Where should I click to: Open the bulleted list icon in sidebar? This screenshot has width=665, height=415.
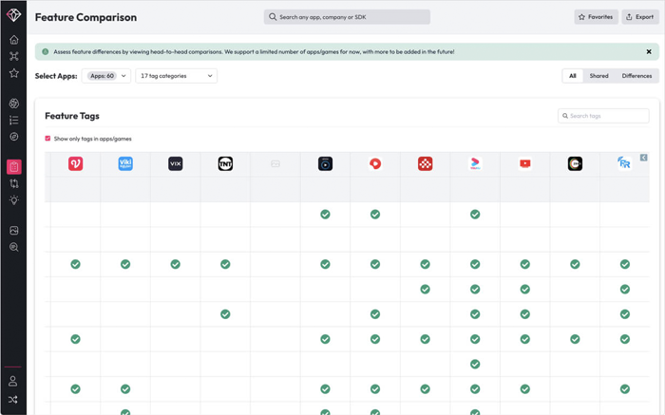pos(14,121)
